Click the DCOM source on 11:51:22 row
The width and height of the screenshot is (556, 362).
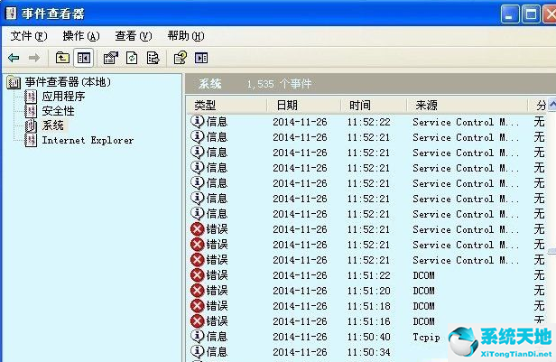coord(423,275)
